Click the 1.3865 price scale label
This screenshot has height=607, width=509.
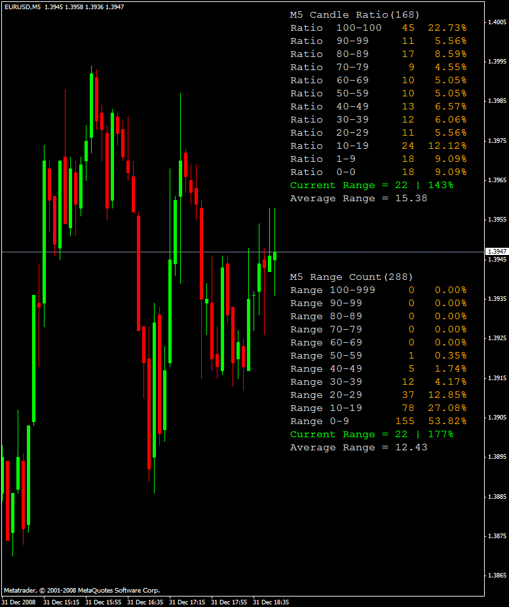point(497,576)
